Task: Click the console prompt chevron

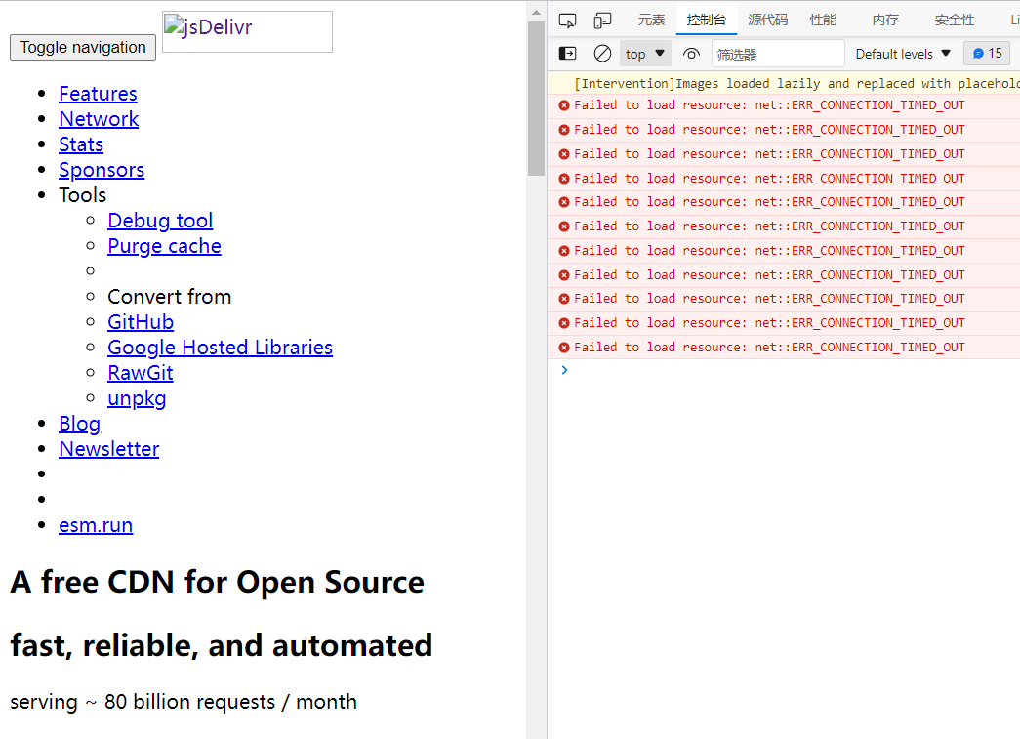Action: tap(564, 369)
